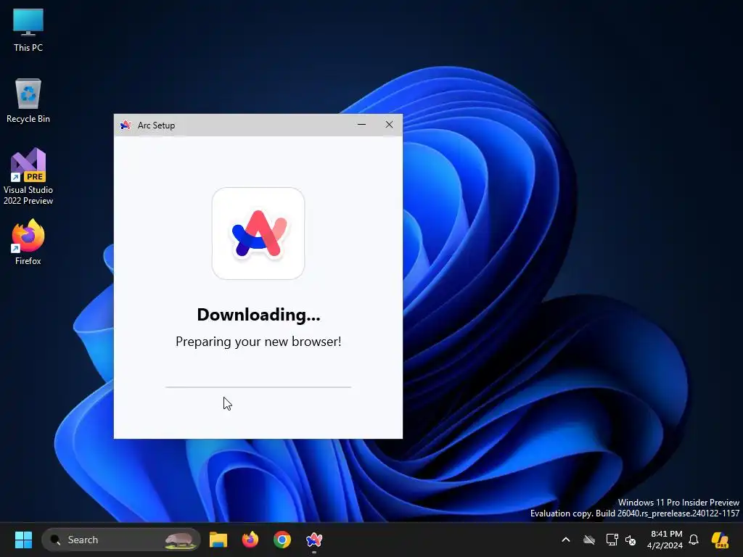Click the Arc logo in the setup window
Viewport: 743px width, 557px height.
(258, 234)
